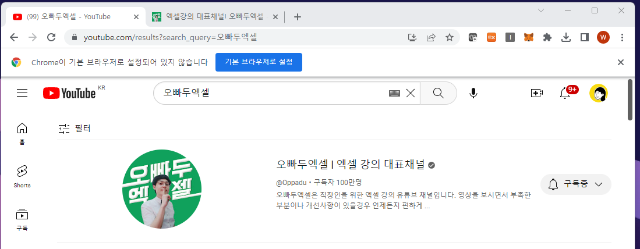Open Chrome profile W avatar

[x=603, y=37]
